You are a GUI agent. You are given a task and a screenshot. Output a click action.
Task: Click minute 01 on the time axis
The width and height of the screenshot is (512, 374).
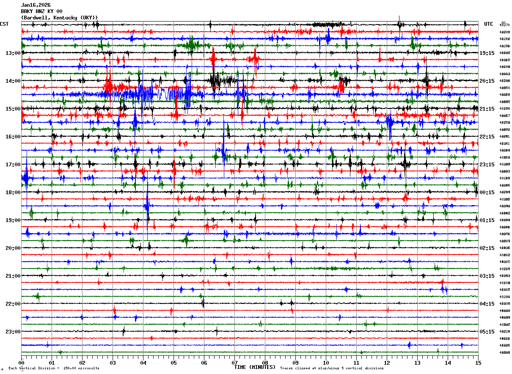[52, 363]
